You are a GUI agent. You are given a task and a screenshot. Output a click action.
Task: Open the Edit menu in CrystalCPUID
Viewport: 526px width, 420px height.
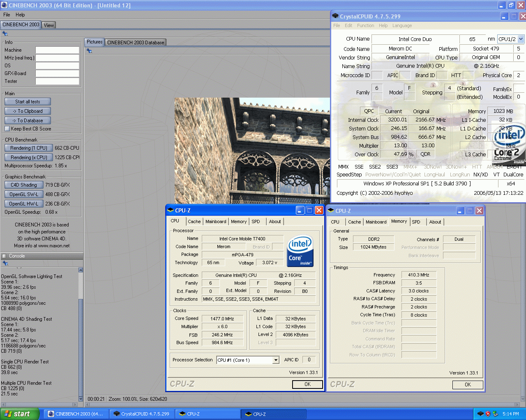[x=348, y=25]
